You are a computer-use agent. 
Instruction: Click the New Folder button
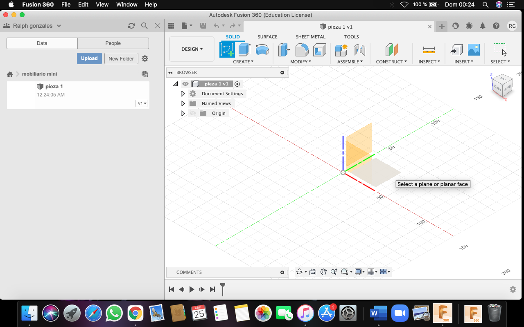click(121, 58)
